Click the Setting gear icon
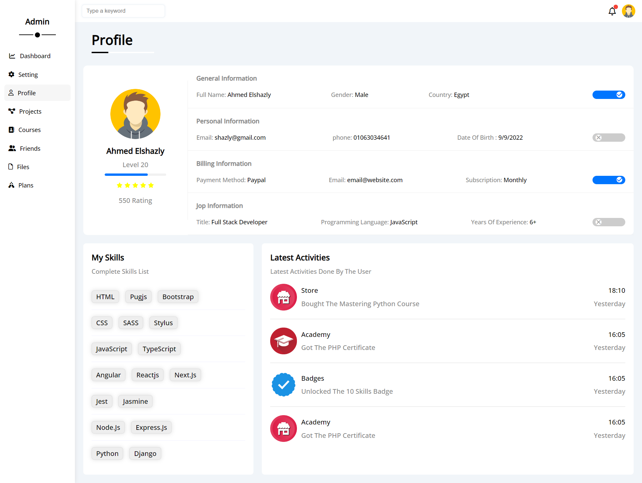This screenshot has height=483, width=642. [11, 75]
